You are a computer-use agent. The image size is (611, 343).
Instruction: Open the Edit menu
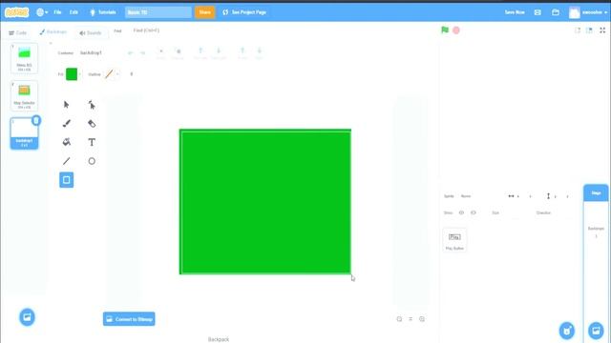[74, 12]
